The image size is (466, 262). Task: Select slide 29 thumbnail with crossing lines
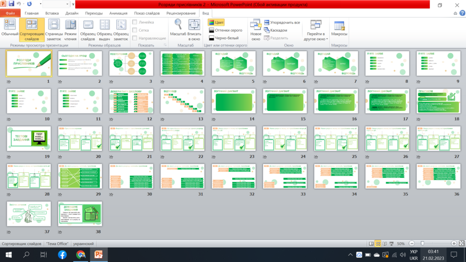[x=80, y=176]
